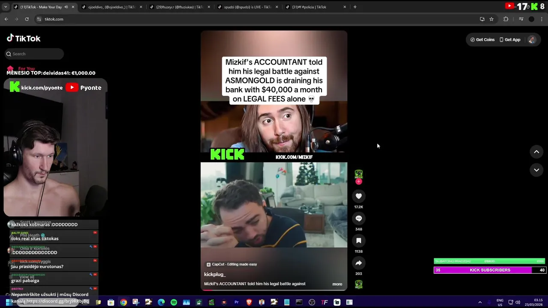Open the ENG US language switcher
This screenshot has height=308, width=548.
[500, 302]
